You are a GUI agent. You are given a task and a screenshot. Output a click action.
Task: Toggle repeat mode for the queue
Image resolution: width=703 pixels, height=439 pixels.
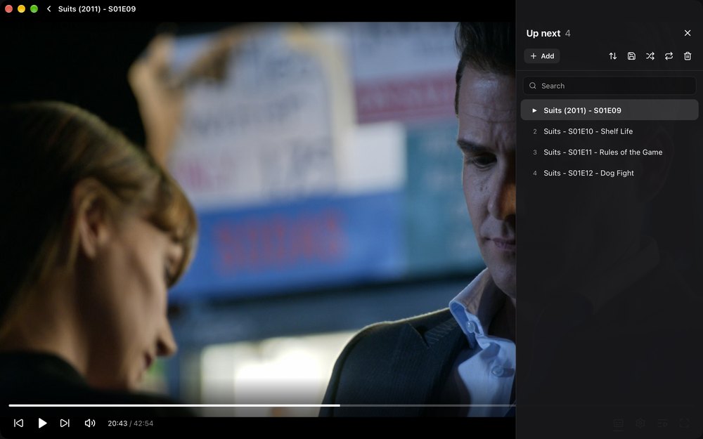(669, 56)
